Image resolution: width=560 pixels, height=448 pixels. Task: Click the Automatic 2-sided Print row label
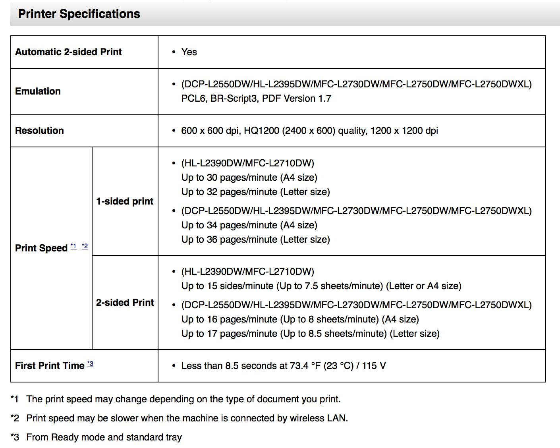[68, 52]
